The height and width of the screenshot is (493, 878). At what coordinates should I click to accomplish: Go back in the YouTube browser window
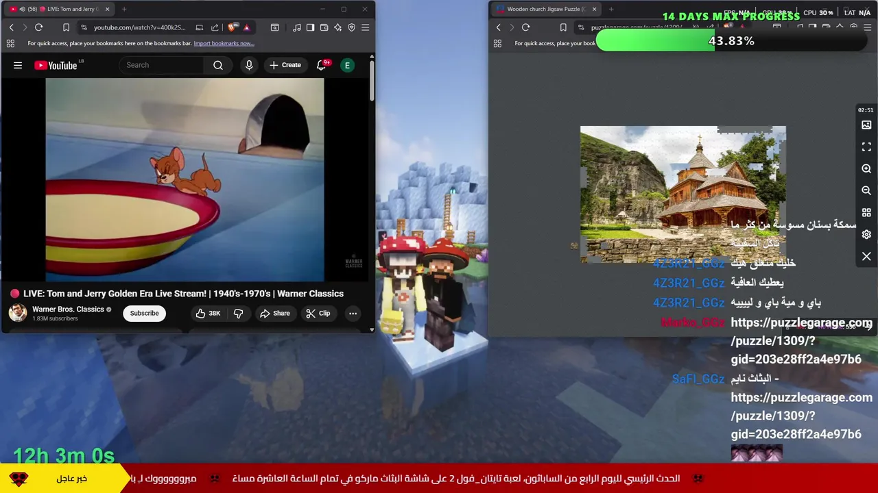11,27
